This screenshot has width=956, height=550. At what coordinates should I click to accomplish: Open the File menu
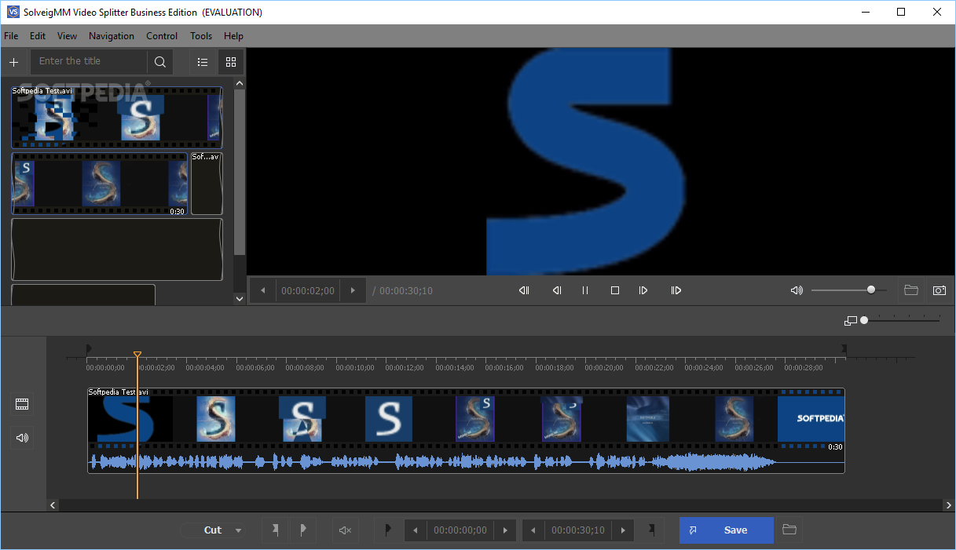click(x=11, y=36)
